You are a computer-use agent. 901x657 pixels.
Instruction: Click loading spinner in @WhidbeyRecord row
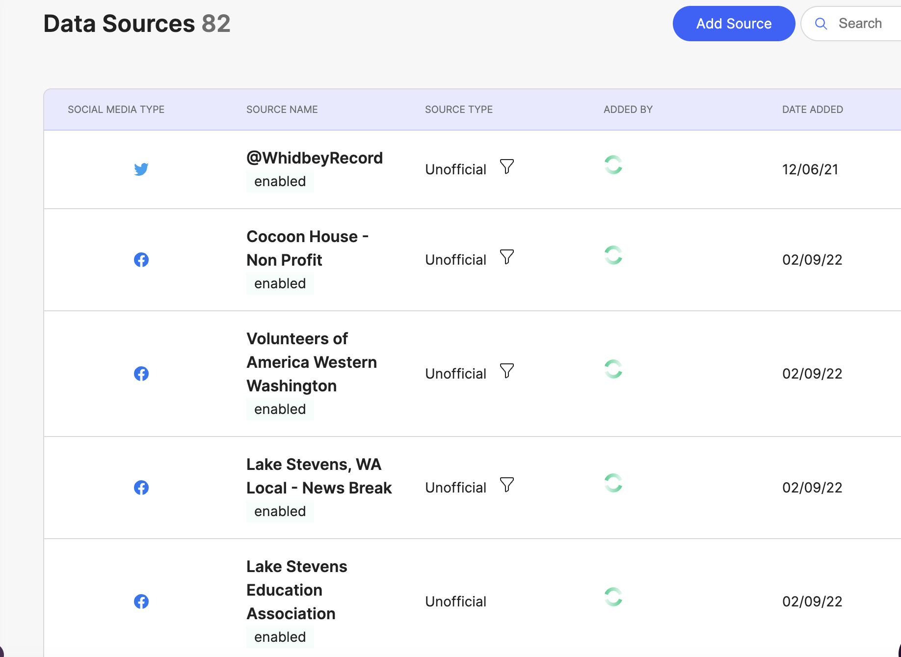(x=613, y=165)
